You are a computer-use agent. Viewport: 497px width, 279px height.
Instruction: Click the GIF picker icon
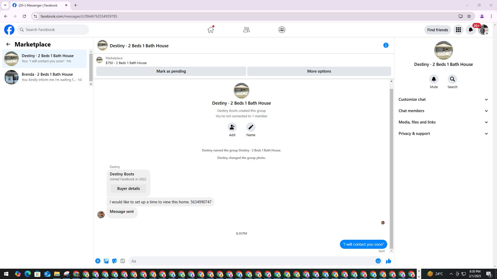click(123, 261)
